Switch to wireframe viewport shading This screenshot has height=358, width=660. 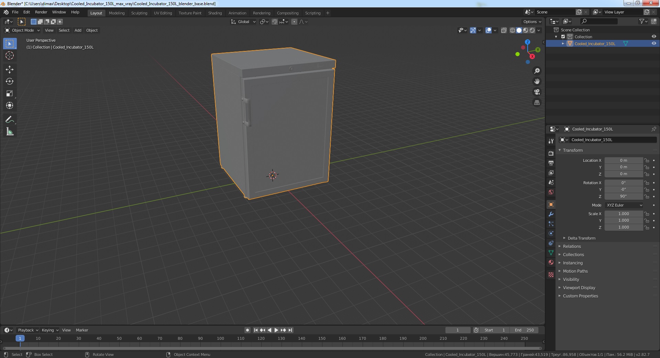[512, 30]
